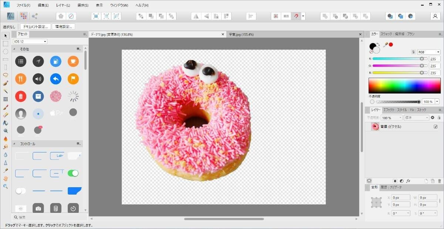Open the rotation R angle dropdown
Screen dimensions: 444x229
(401, 213)
